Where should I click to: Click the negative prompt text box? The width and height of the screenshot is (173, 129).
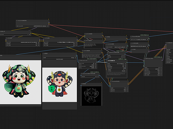tap(92, 56)
